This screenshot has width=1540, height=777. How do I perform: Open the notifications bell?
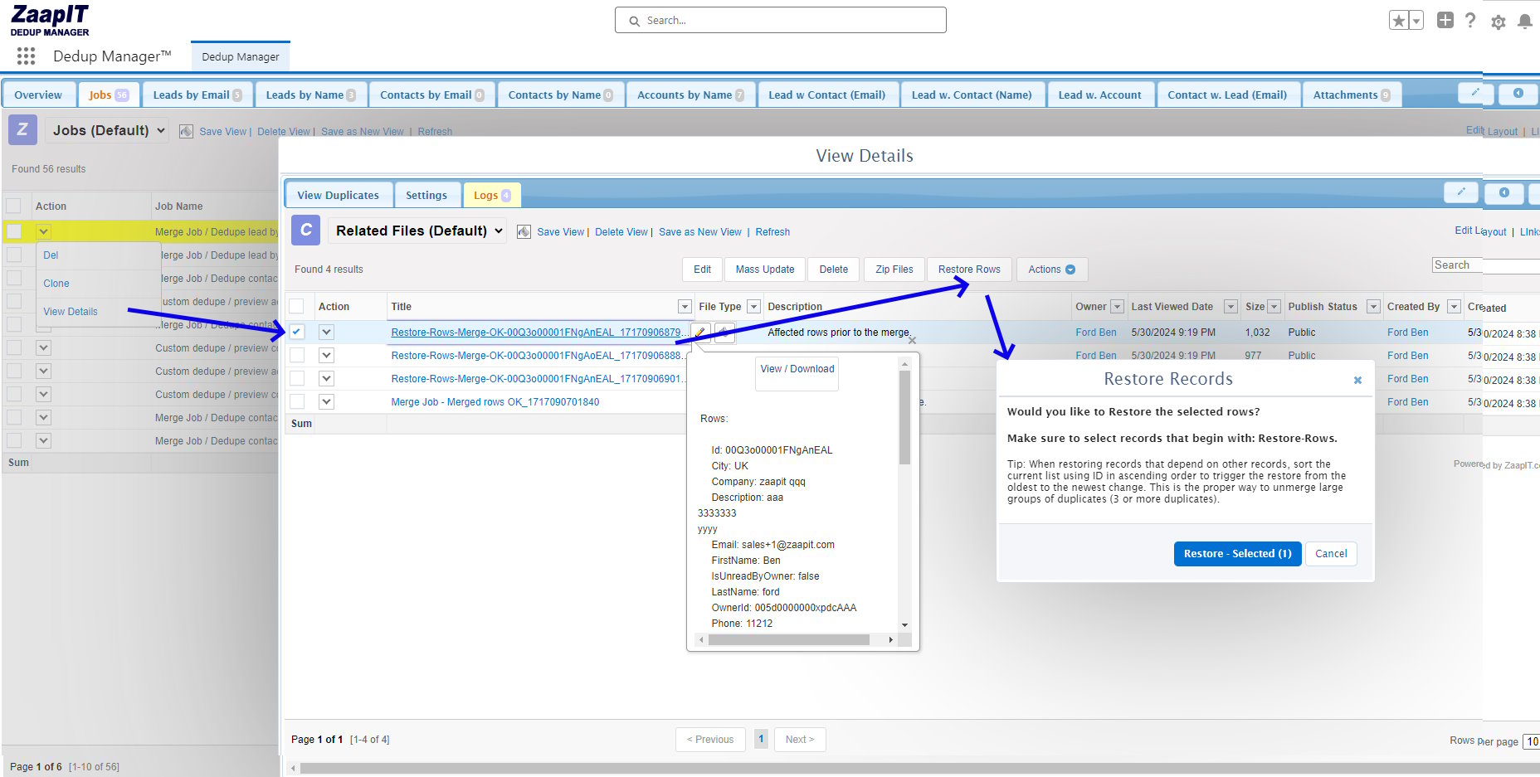pos(1526,22)
